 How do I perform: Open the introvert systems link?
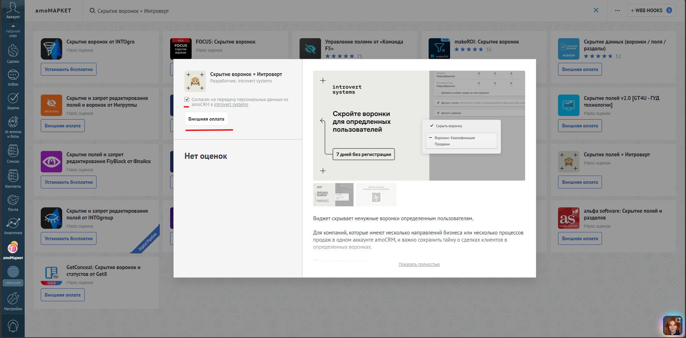[231, 105]
